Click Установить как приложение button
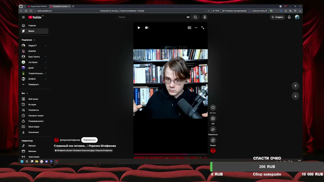The image size is (324, 182). click(234, 11)
